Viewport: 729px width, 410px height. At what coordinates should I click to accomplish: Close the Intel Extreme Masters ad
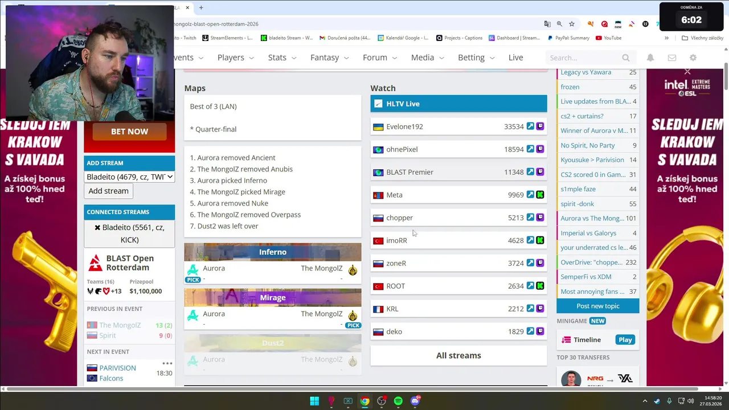tap(687, 72)
